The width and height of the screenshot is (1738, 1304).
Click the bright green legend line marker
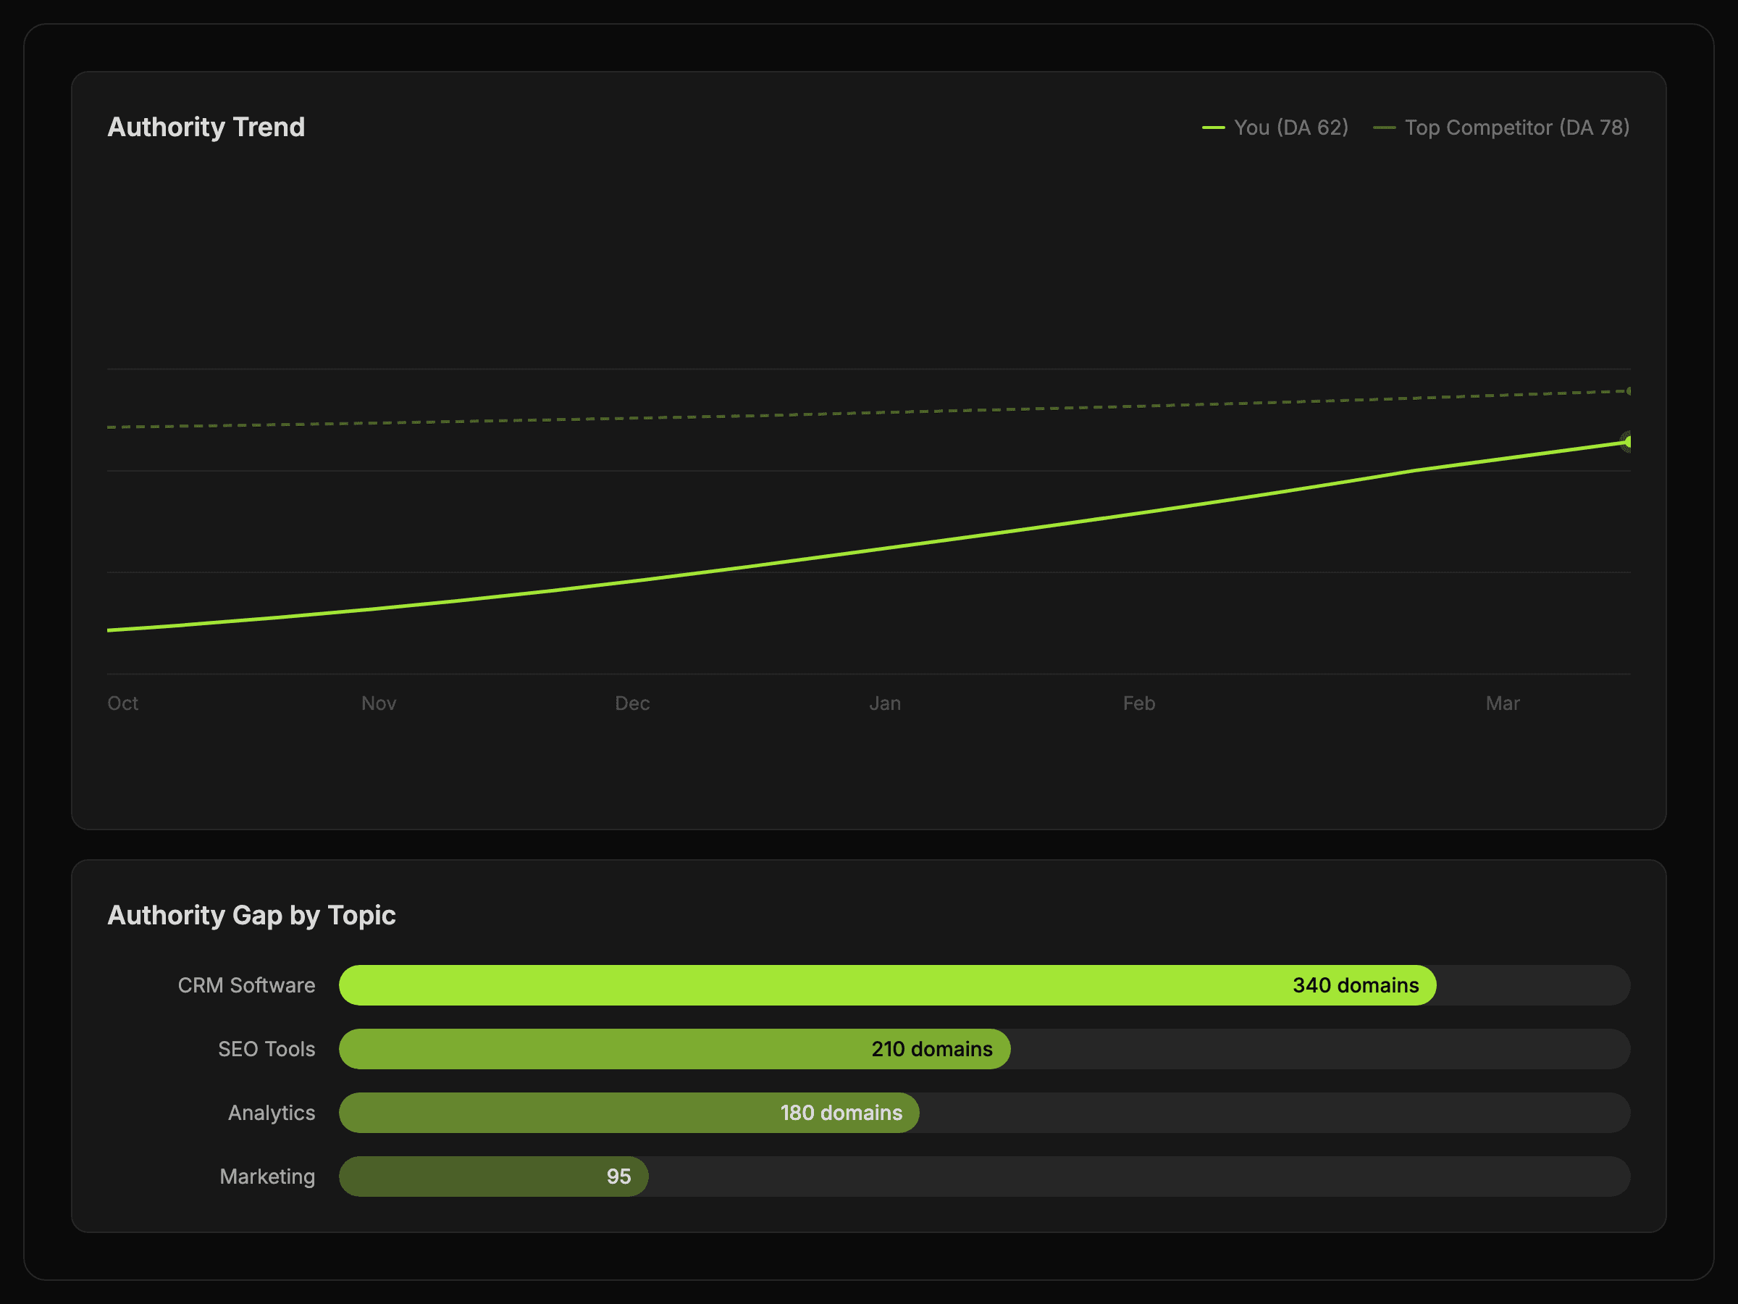click(x=1213, y=128)
